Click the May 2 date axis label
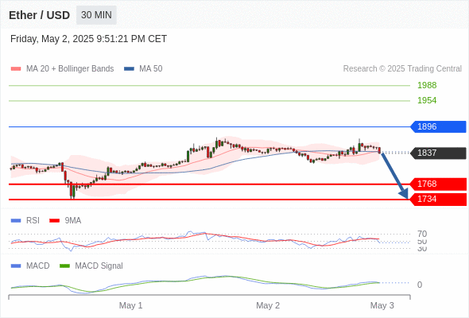This screenshot has width=469, height=318. (x=268, y=305)
